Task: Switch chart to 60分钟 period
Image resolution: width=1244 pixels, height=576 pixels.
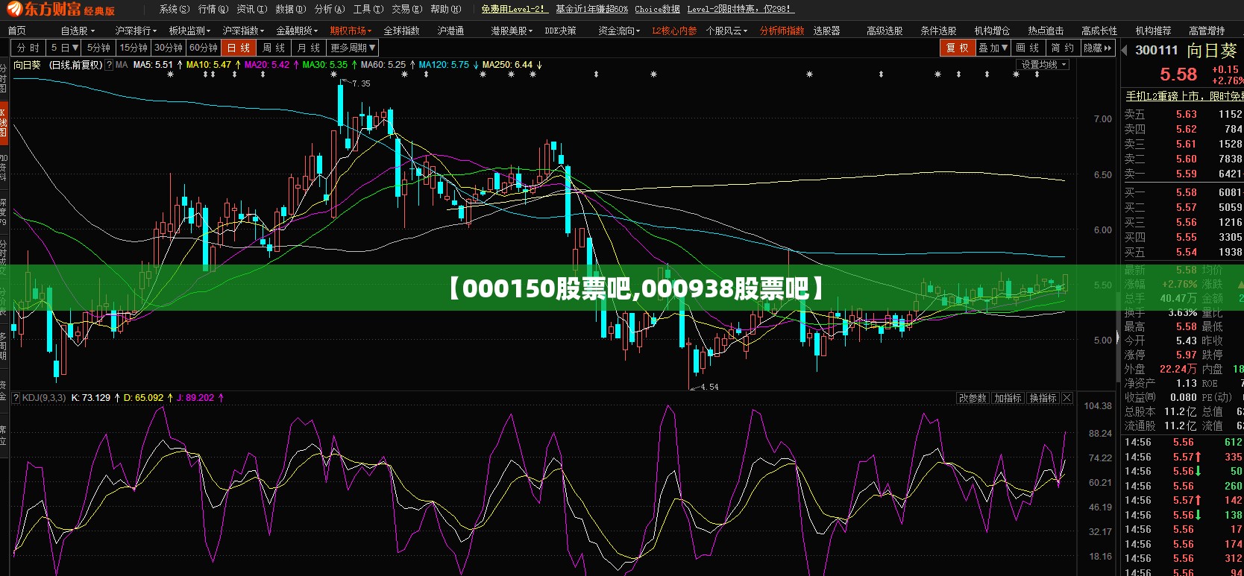Action: pos(204,48)
